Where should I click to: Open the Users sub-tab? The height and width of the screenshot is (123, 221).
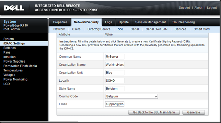pos(76,29)
